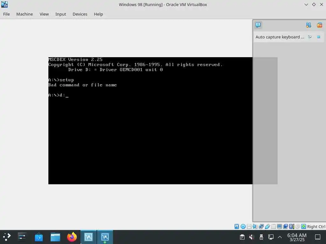Click the VirtualBox window title bar icon
326x244 pixels.
pyautogui.click(x=4, y=4)
